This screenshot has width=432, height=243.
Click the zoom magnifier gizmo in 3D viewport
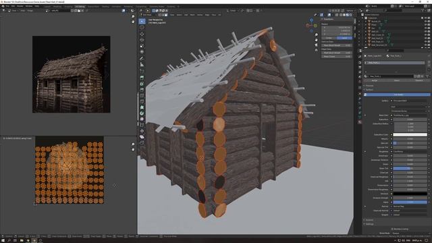316,34
